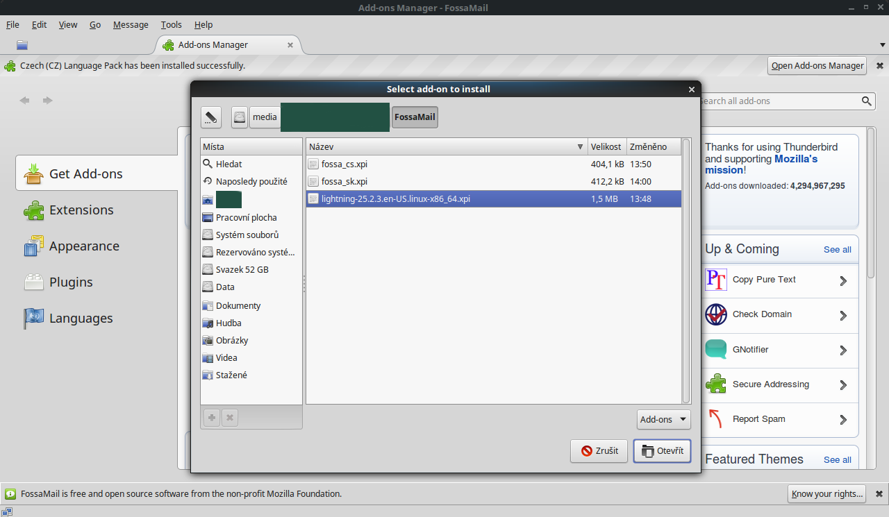Click the add bookmark plus button

pyautogui.click(x=212, y=418)
